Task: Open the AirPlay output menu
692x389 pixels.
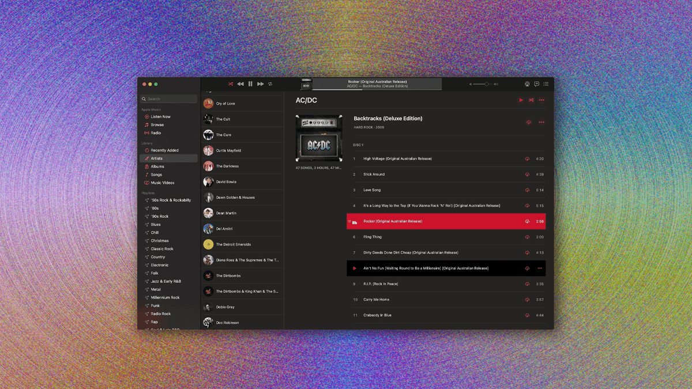Action: tap(527, 84)
